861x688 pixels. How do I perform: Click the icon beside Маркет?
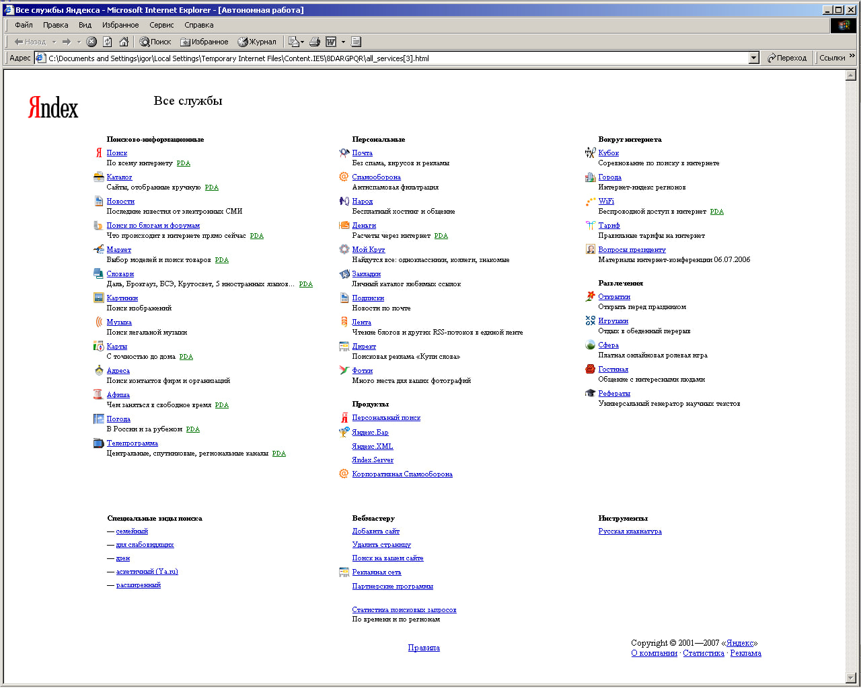click(x=99, y=249)
